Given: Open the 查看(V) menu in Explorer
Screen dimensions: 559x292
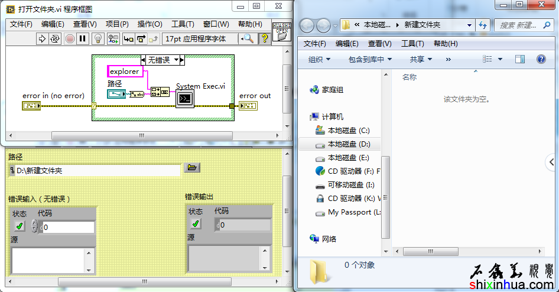Looking at the screenshot, I should point(379,44).
